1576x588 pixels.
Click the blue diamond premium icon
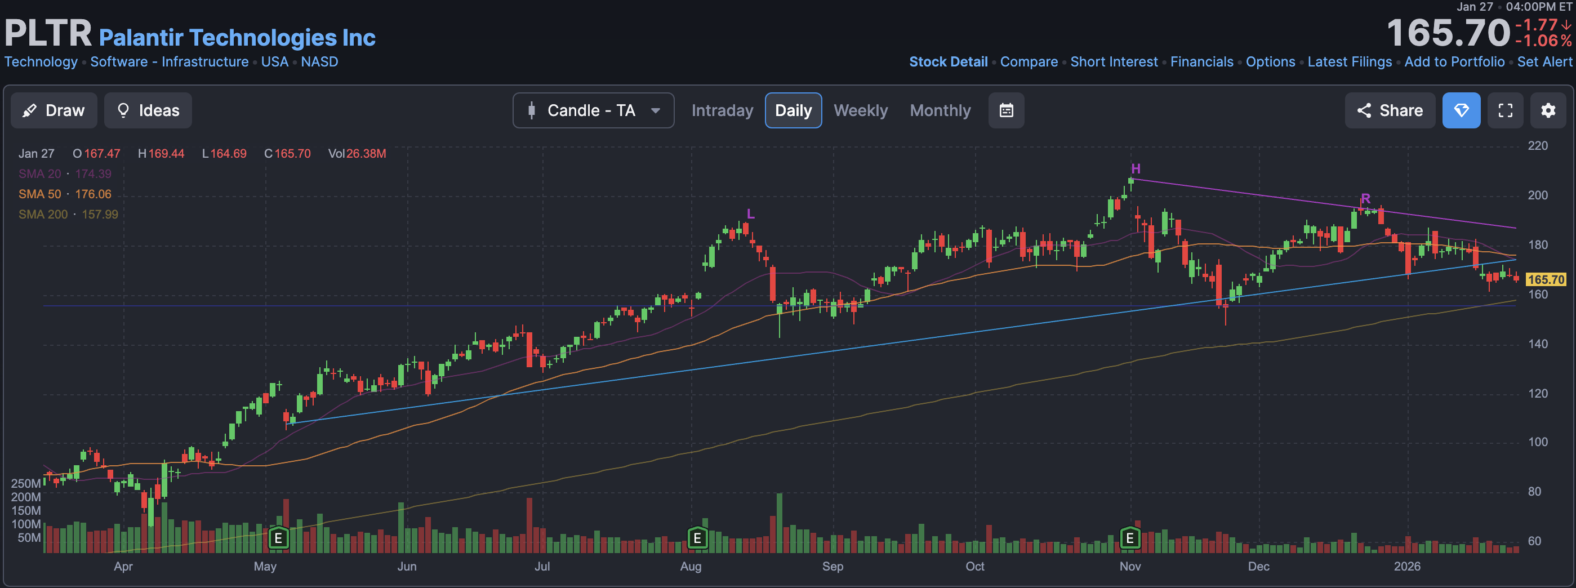coord(1461,110)
